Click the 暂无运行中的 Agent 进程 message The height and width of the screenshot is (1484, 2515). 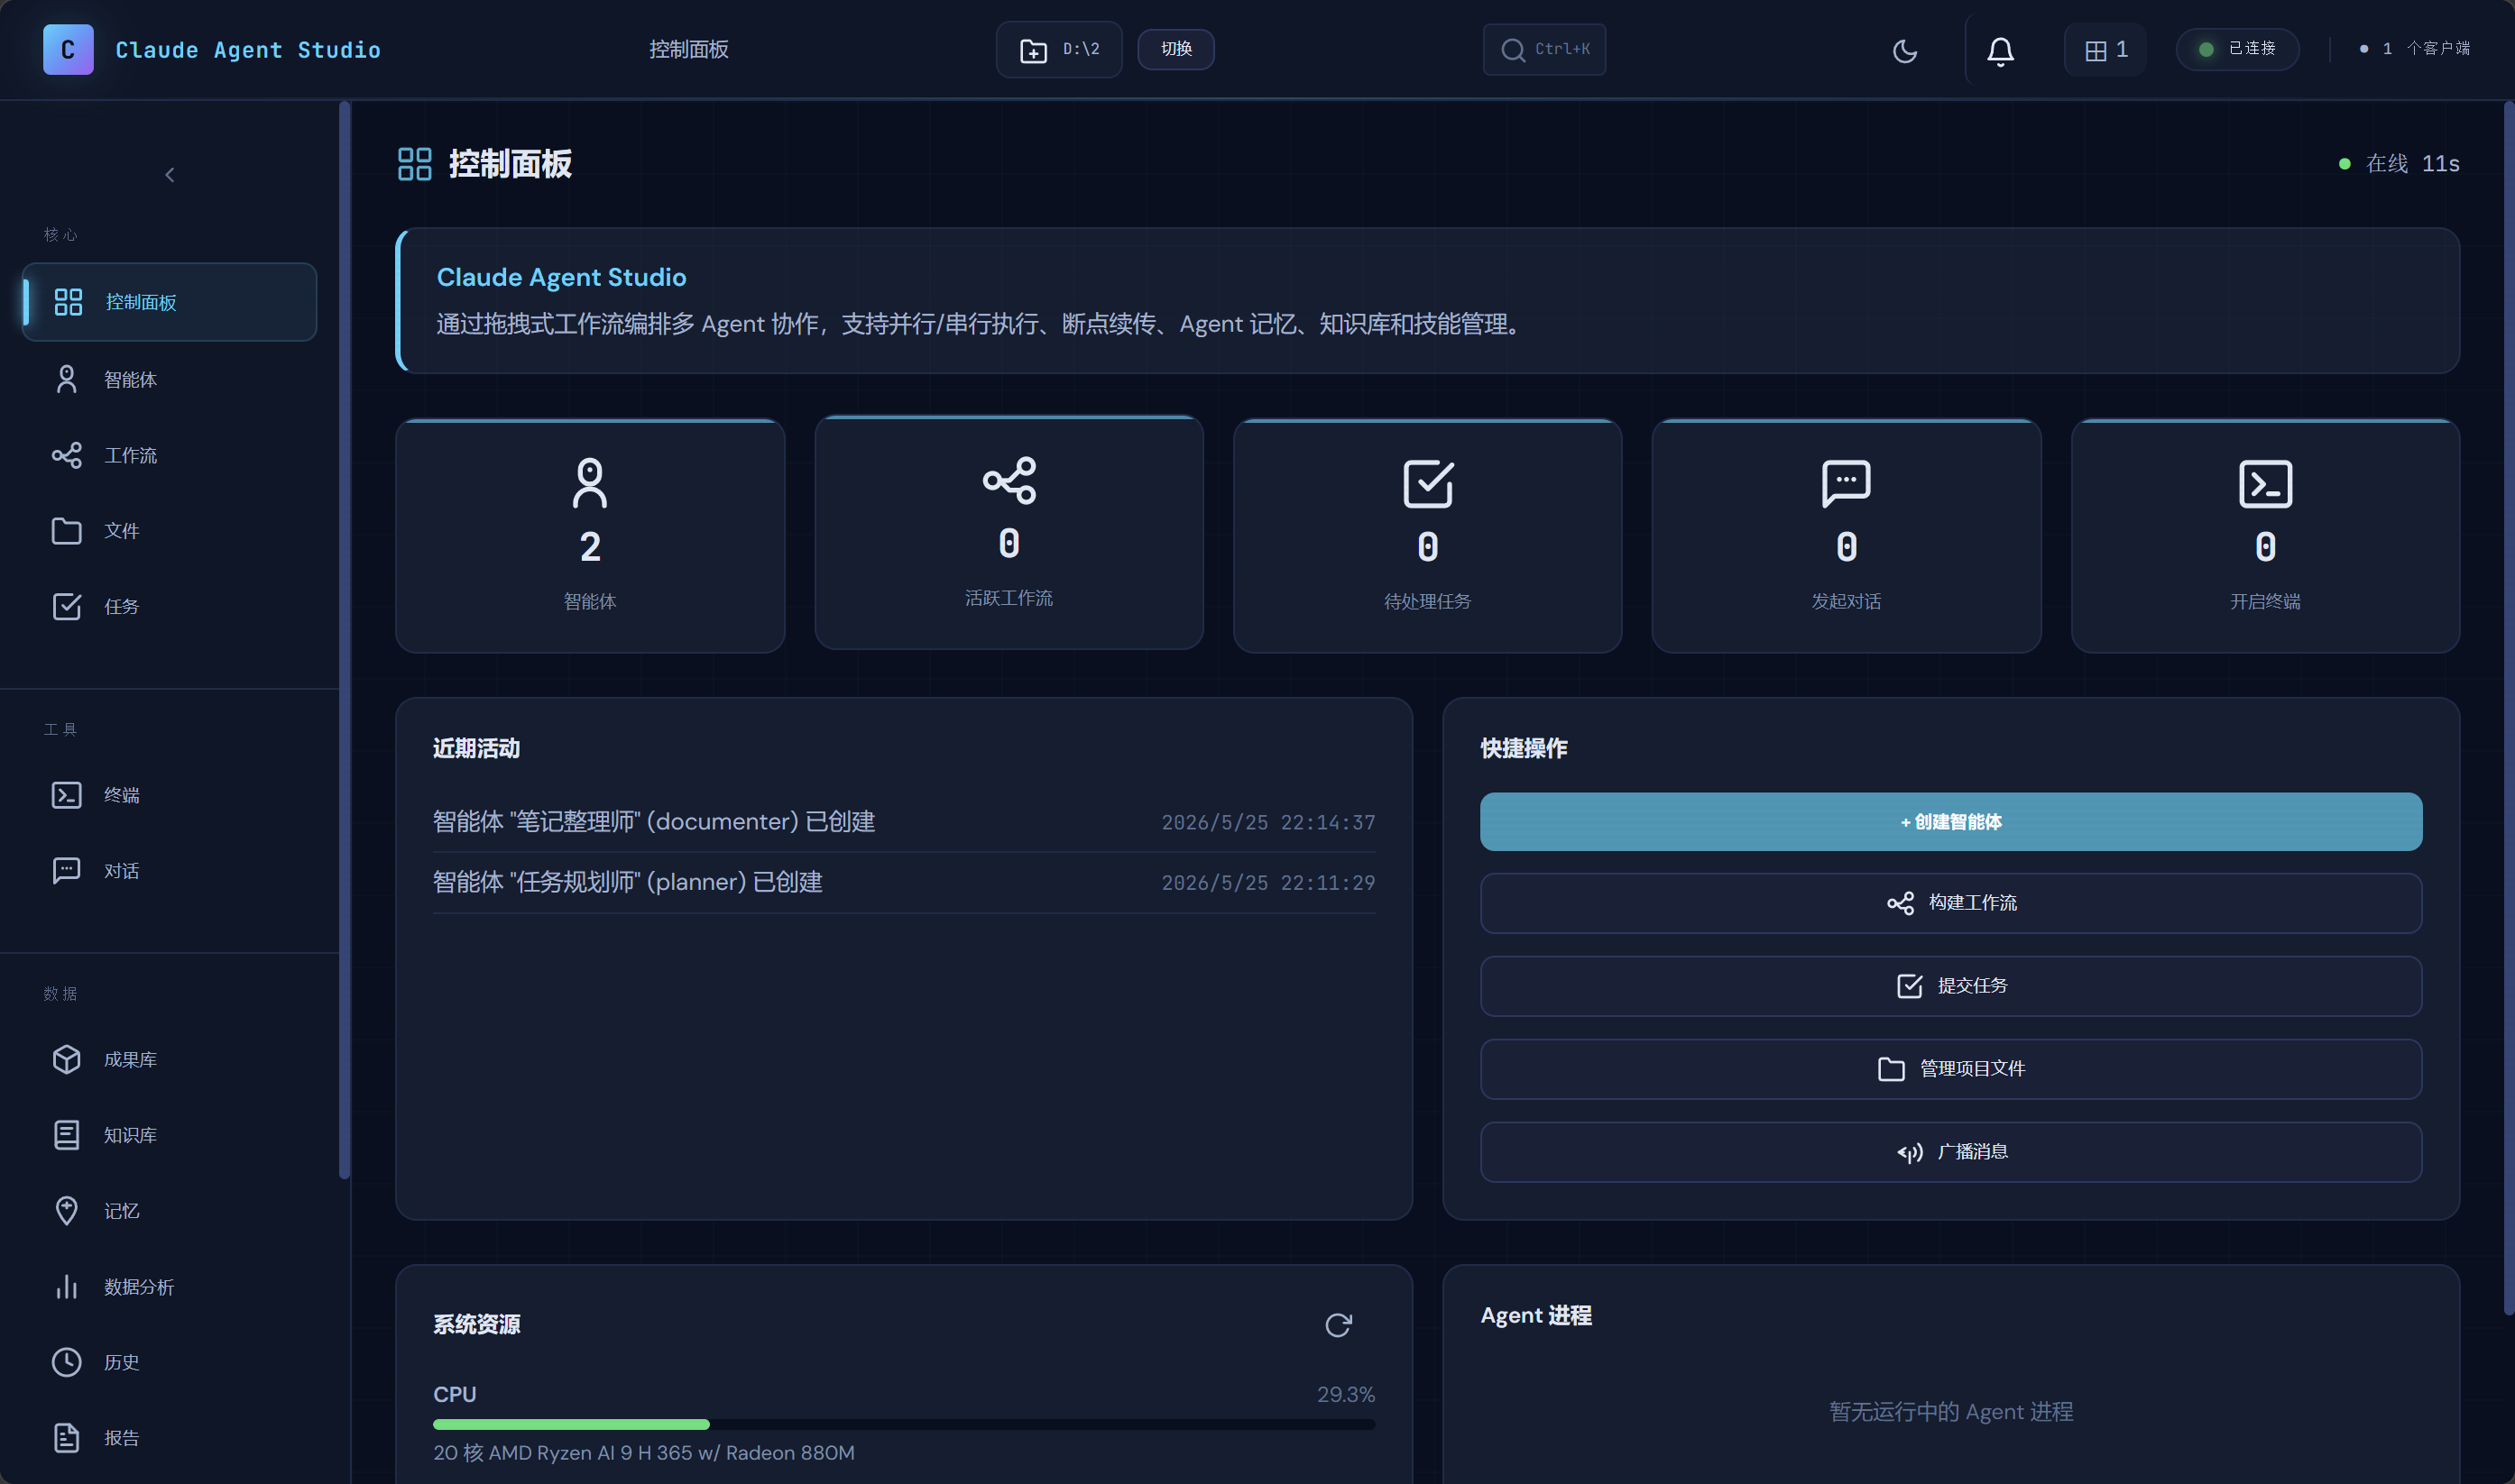pyautogui.click(x=1951, y=1411)
